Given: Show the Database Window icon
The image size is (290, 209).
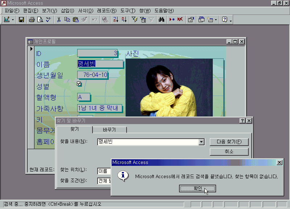Looking at the screenshot, I should click(x=202, y=20).
